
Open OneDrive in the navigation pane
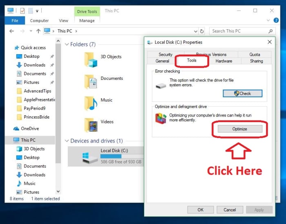[x=30, y=129]
